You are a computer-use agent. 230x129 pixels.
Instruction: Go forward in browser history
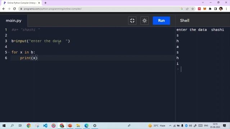(9, 9)
